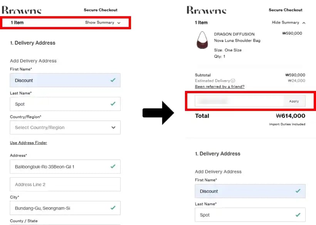
Task: Open the Select Country/Region dropdown
Action: pos(65,128)
